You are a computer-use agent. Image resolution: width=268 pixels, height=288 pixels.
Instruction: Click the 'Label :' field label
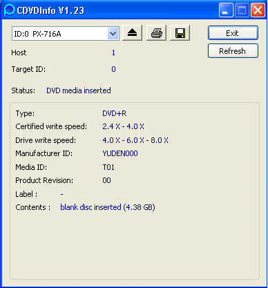pyautogui.click(x=26, y=194)
